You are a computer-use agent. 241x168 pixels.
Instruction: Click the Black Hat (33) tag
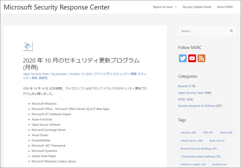pyautogui.click(x=217, y=141)
